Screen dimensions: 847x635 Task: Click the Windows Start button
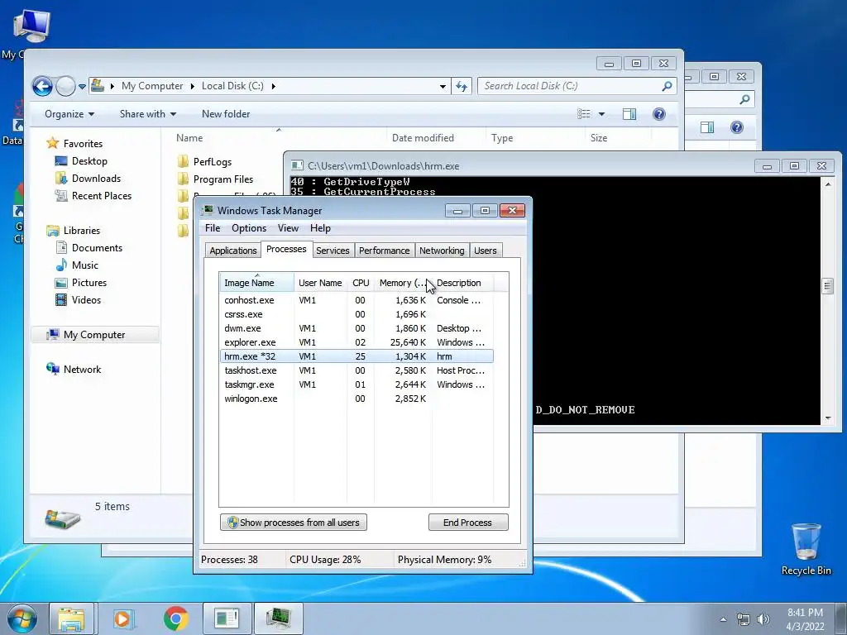(x=22, y=618)
